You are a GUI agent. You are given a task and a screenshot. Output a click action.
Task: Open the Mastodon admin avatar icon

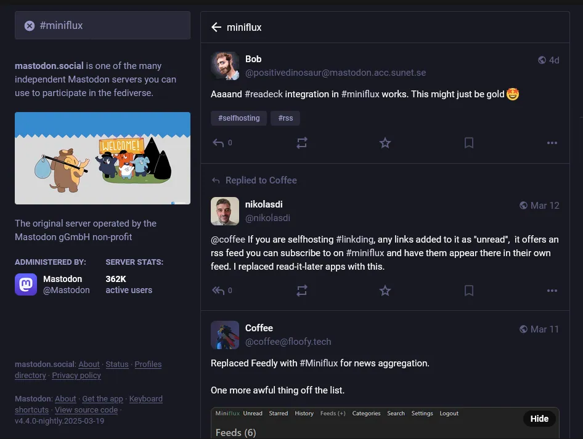pyautogui.click(x=26, y=284)
